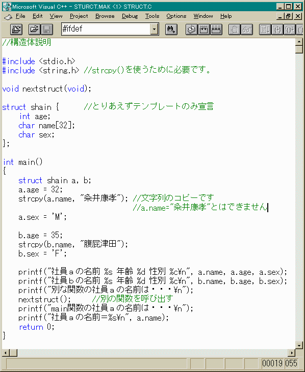Click the vertical scrollbar down arrow
Viewport: 305px width, 372px height.
click(299, 345)
